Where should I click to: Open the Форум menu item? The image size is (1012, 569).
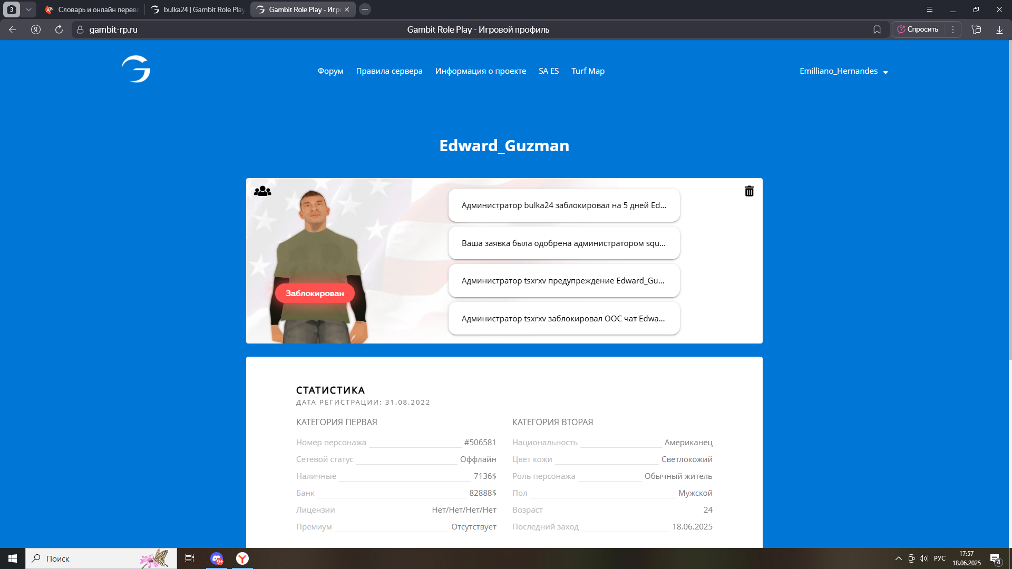pyautogui.click(x=330, y=71)
